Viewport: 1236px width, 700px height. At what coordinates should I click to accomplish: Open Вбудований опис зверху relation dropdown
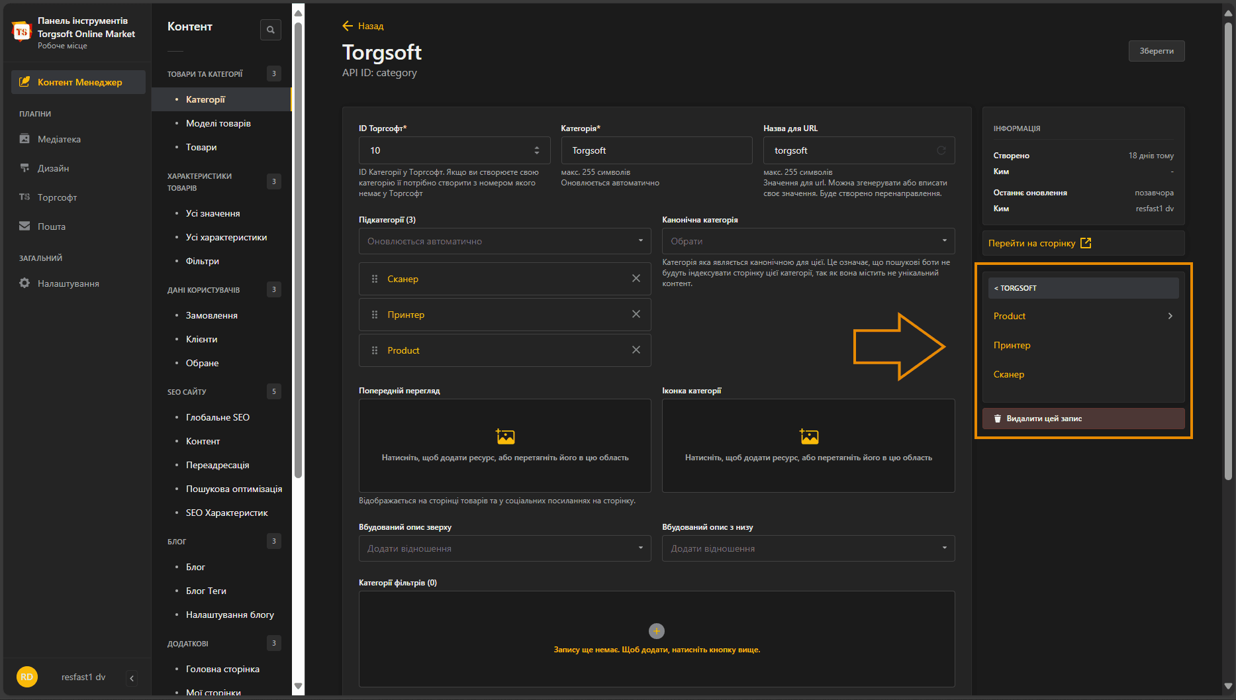coord(505,548)
